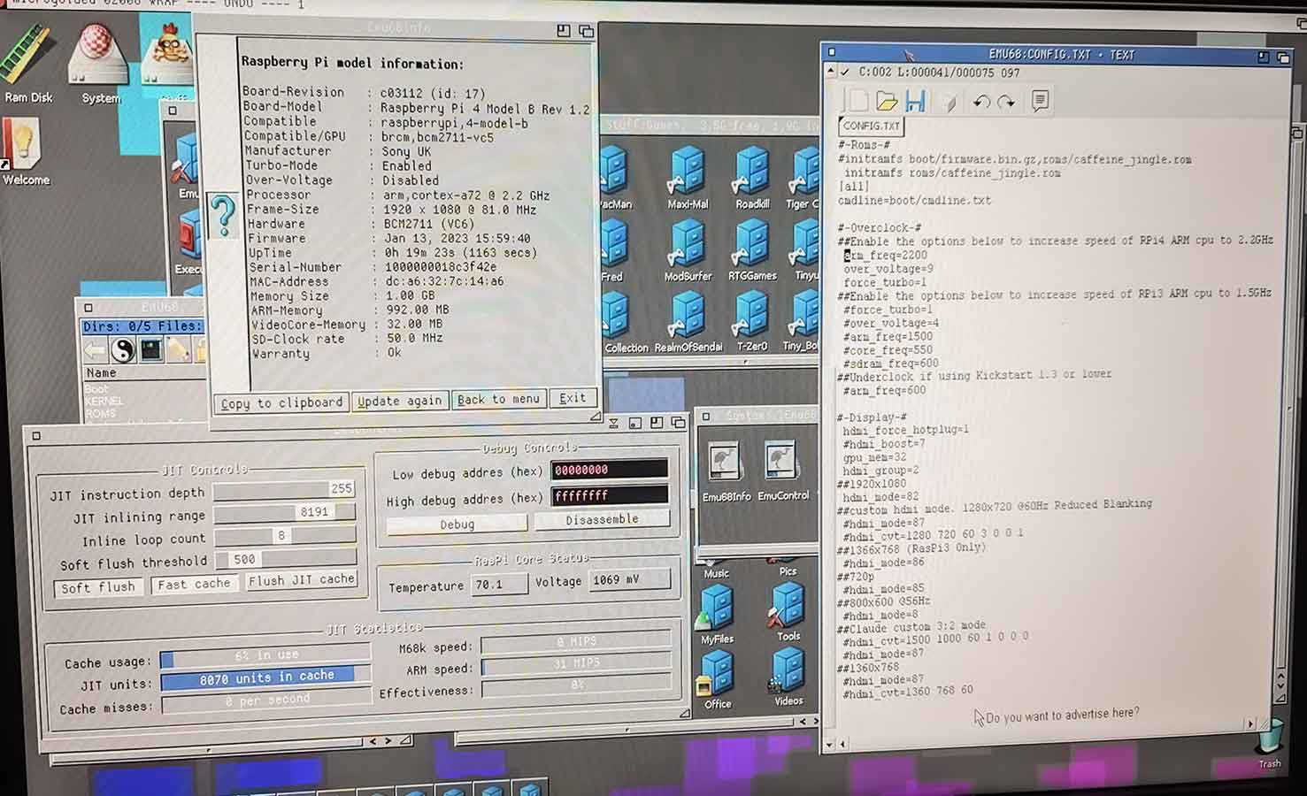1307x796 pixels.
Task: Click the Disassemble button
Action: 602,520
